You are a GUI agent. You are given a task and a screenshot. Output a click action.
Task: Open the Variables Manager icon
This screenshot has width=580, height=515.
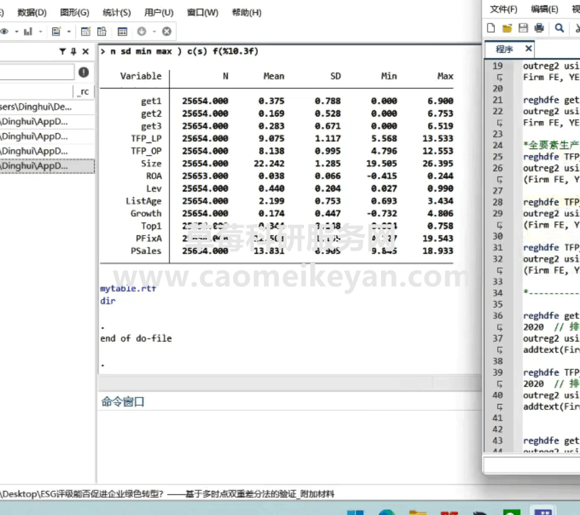pyautogui.click(x=123, y=31)
